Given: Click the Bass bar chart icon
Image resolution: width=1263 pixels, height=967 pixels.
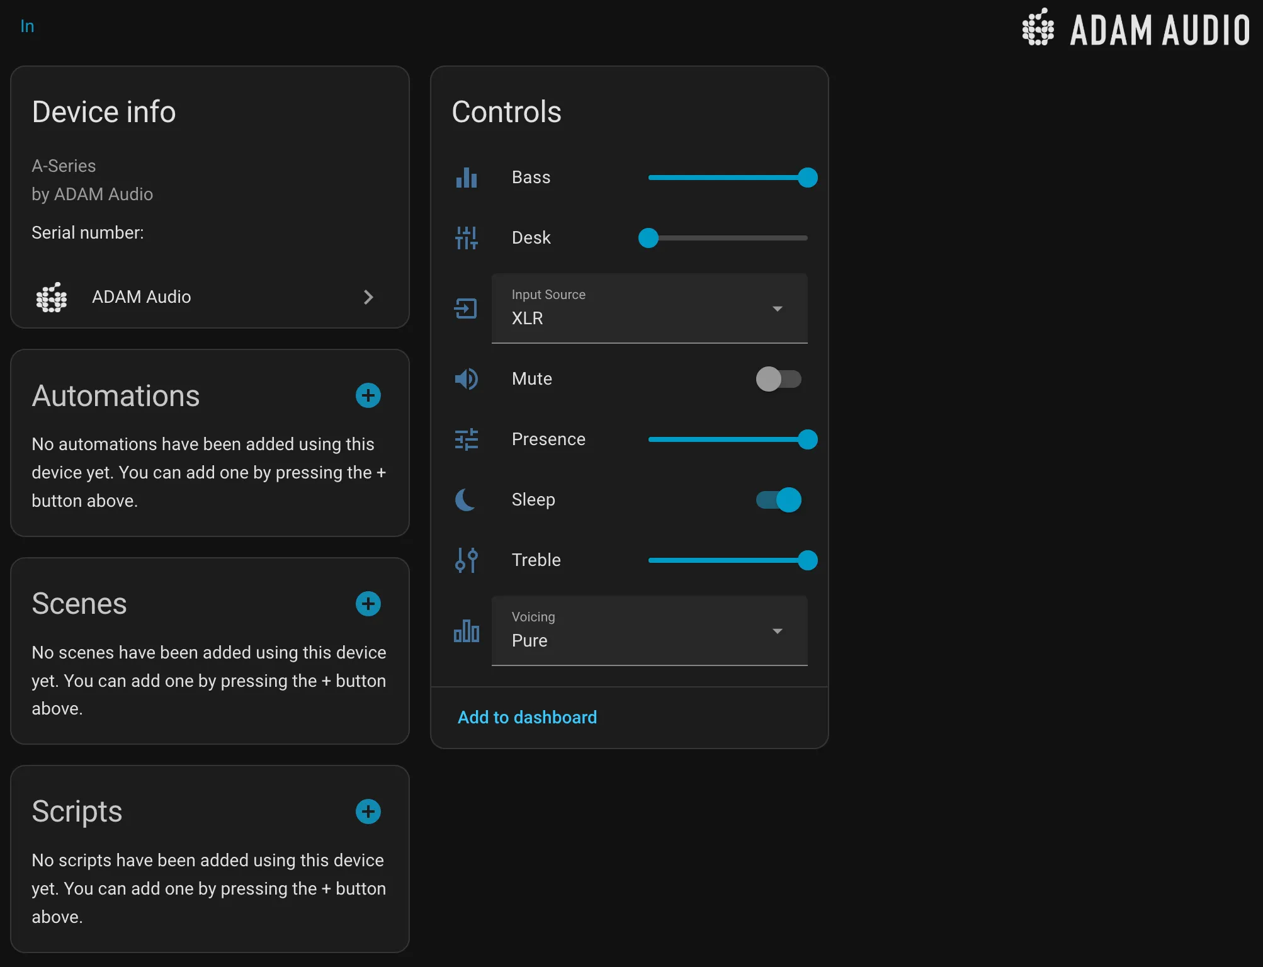Looking at the screenshot, I should tap(466, 178).
